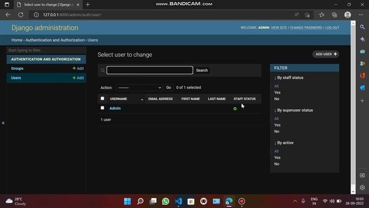Filter superuser status by Yes

(x=277, y=125)
